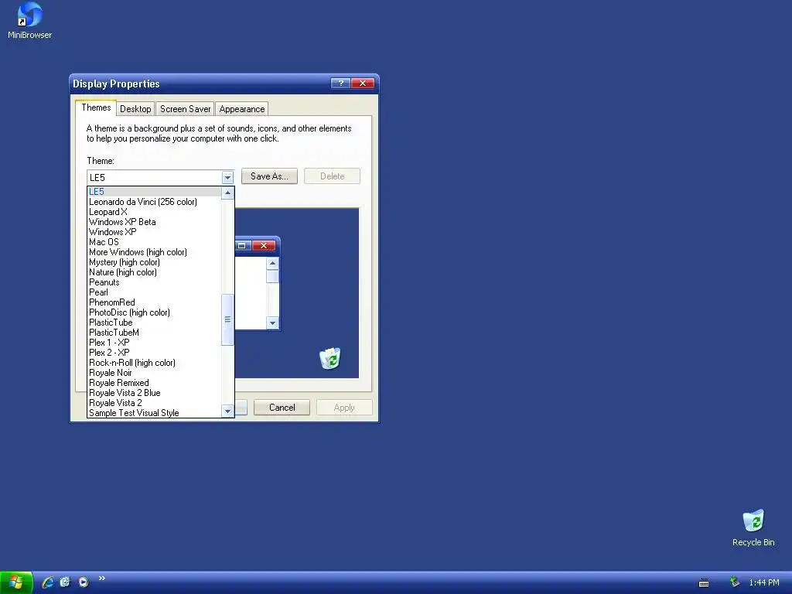Close the Display Properties dialog
The width and height of the screenshot is (792, 594).
point(363,84)
